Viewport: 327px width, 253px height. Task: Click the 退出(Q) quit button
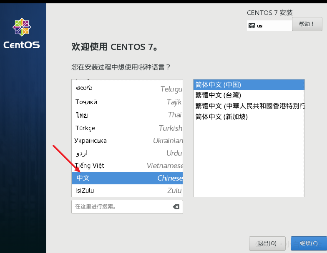pos(267,243)
